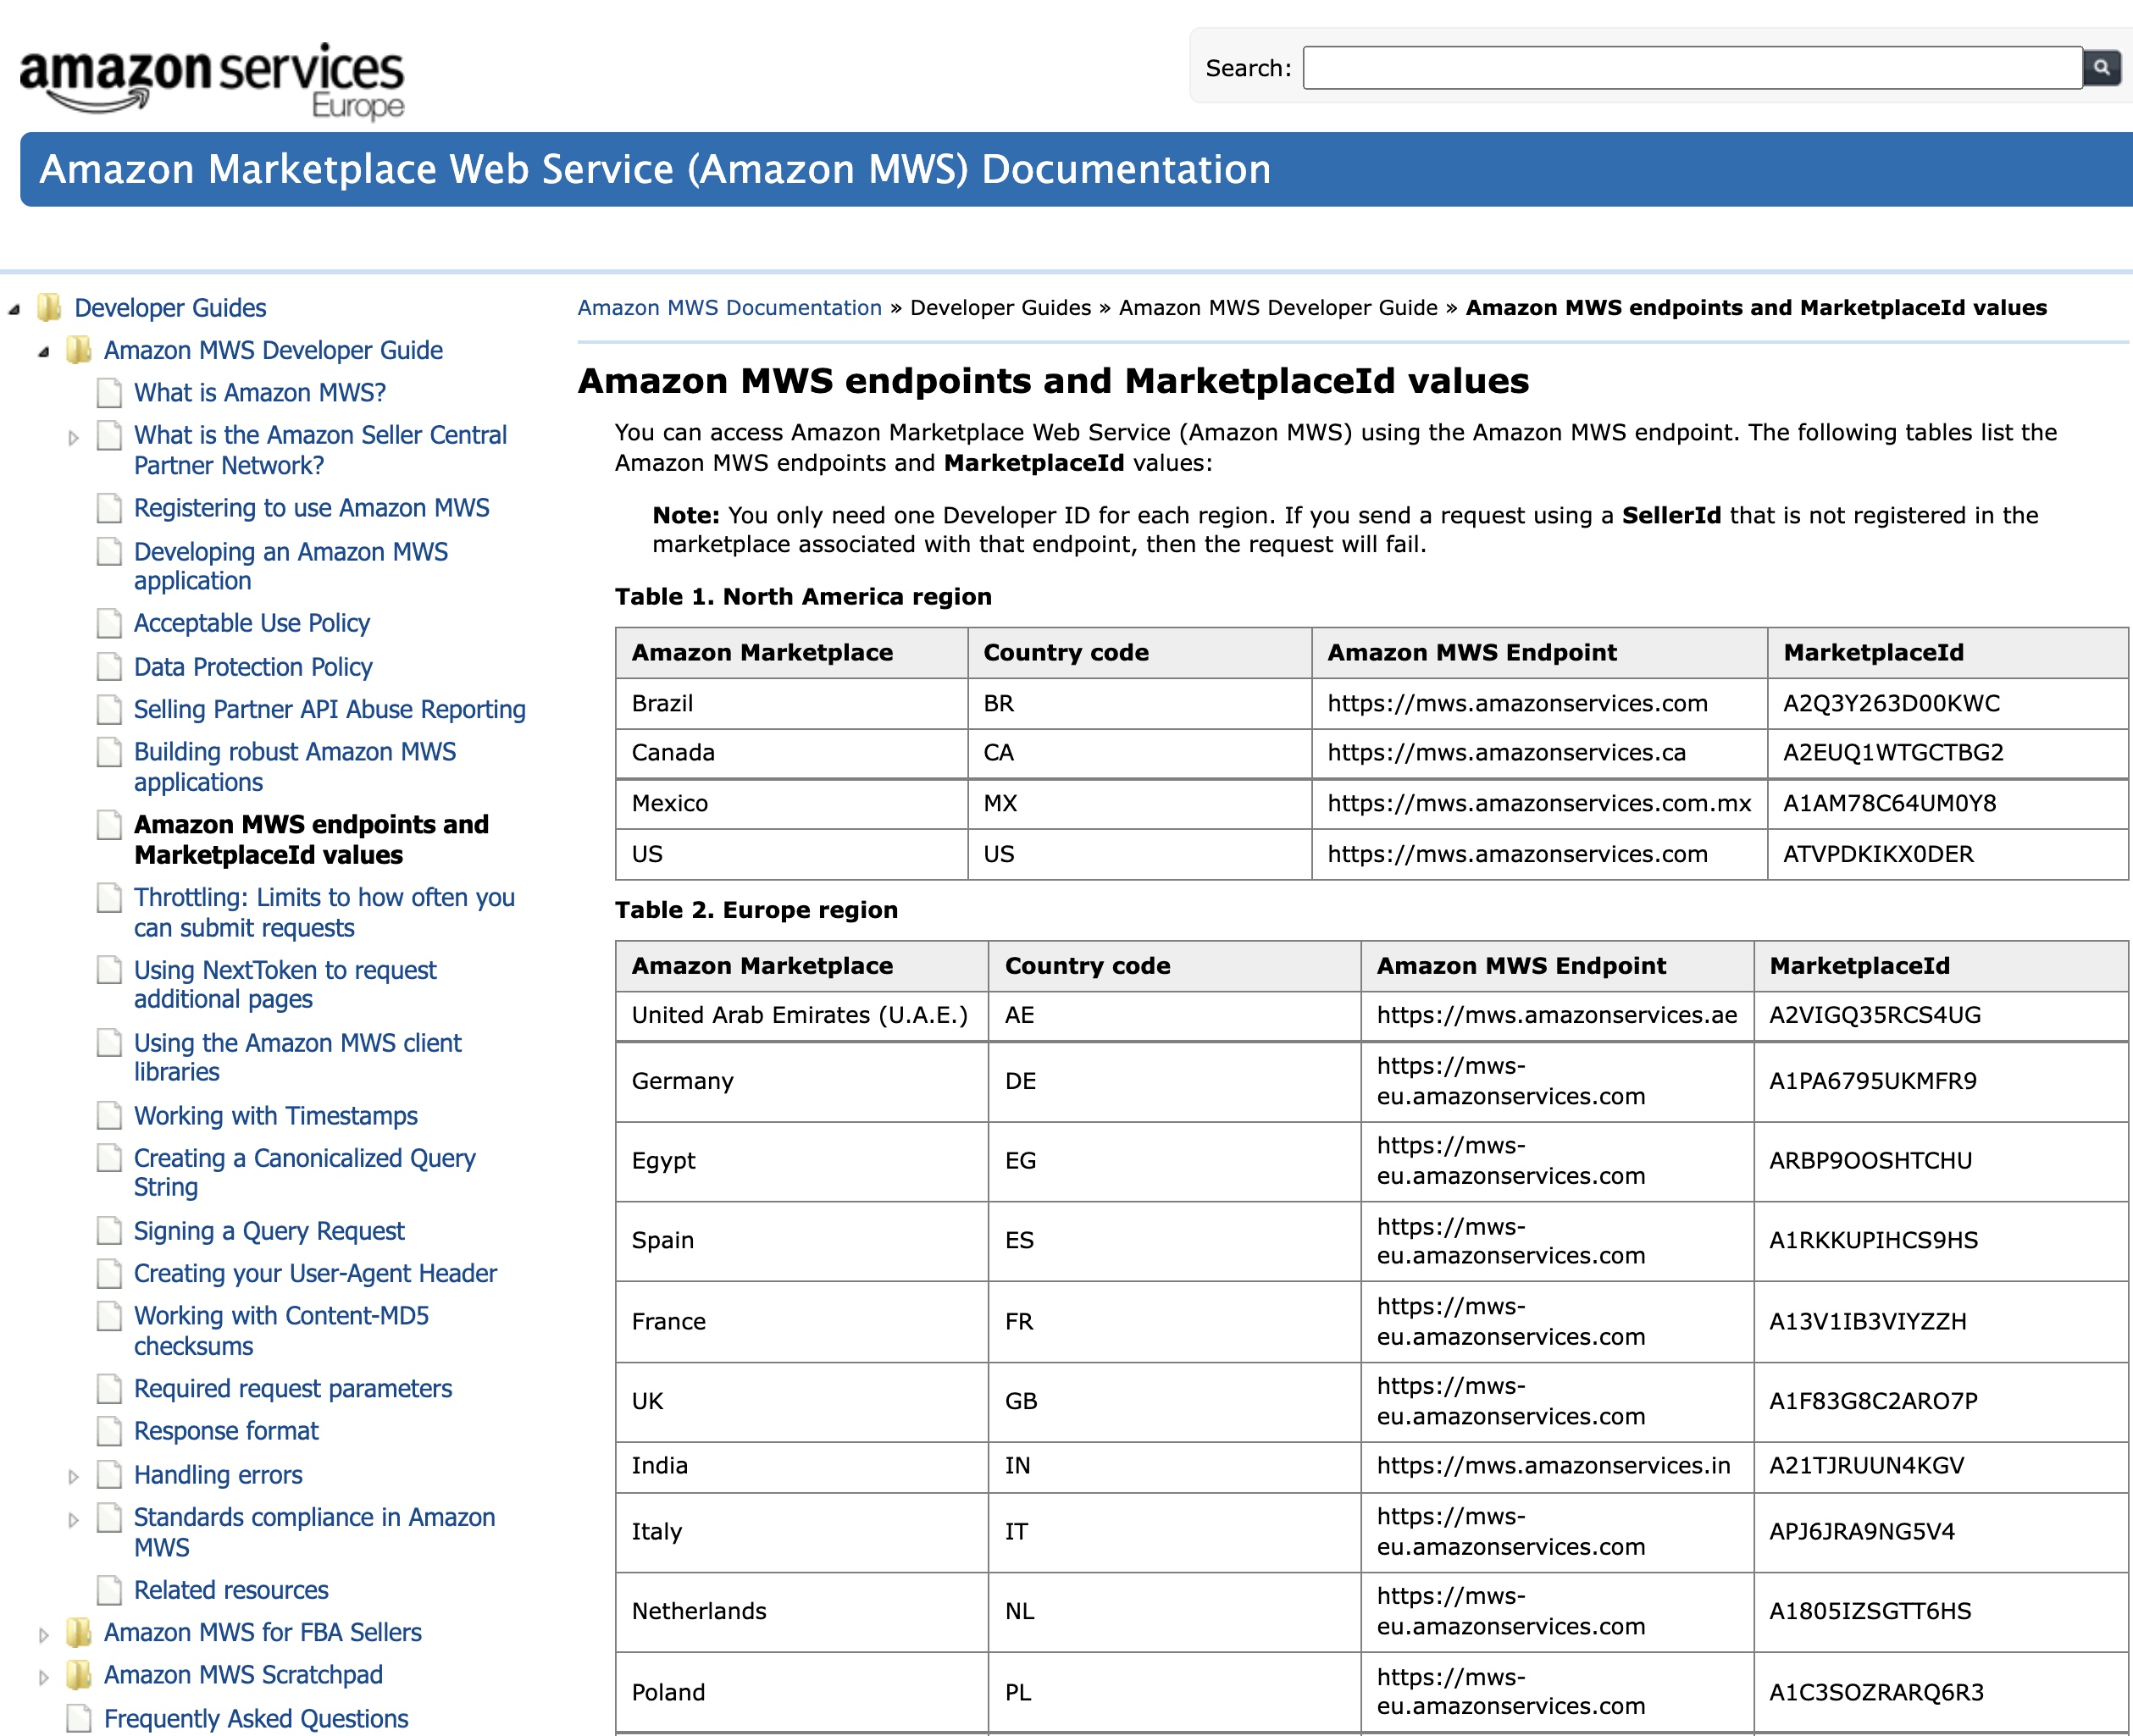The width and height of the screenshot is (2133, 1736).
Task: Click the page icon beside Handling errors
Action: (110, 1474)
